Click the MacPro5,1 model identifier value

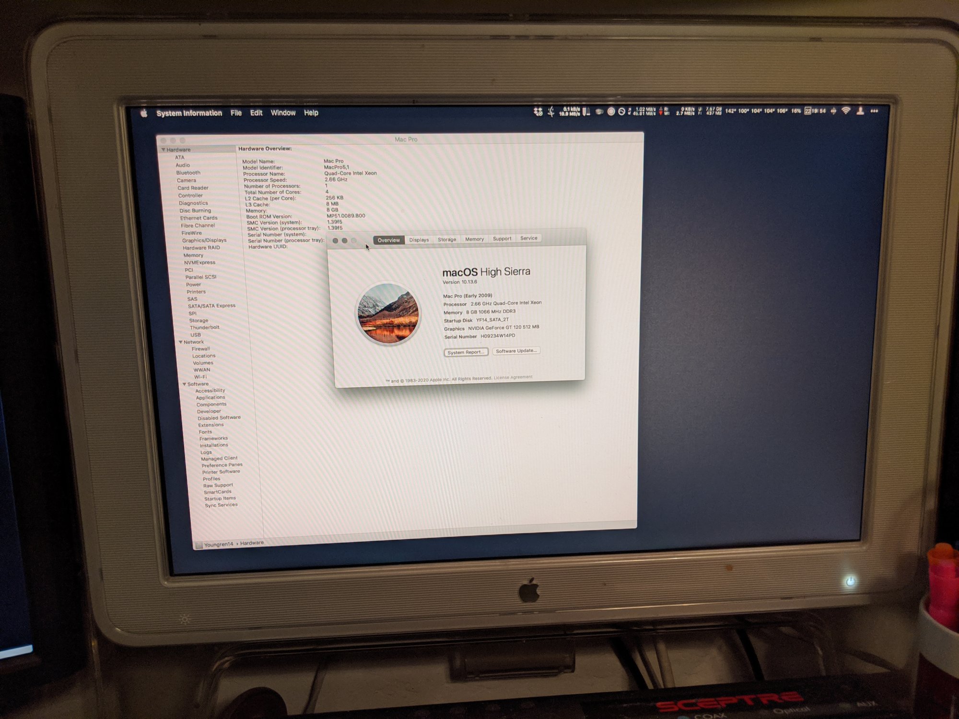click(337, 167)
